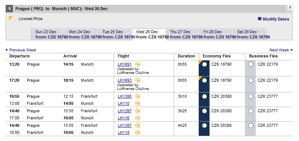Select Business Flex for the 17:20 flight
The width and height of the screenshot is (299, 141).
click(x=251, y=81)
